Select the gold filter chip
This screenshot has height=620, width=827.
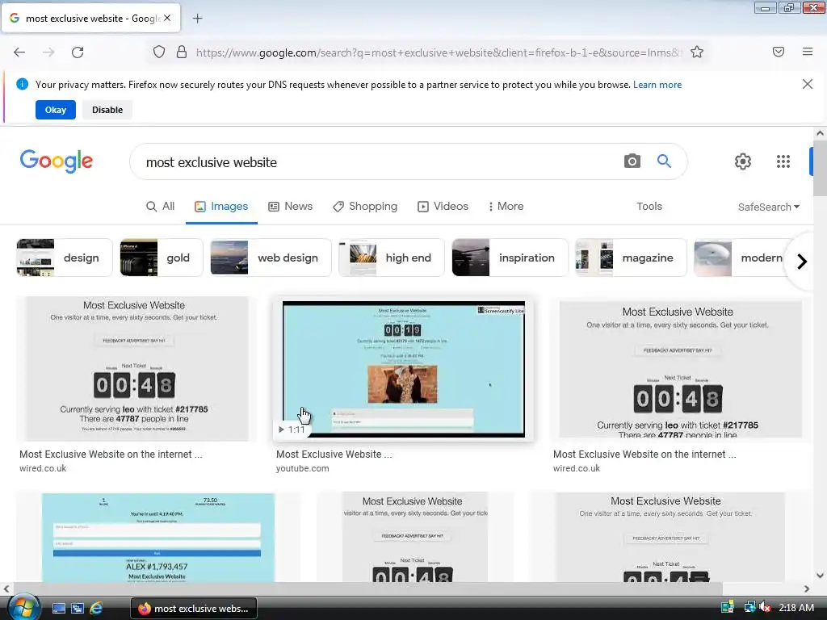pos(162,258)
